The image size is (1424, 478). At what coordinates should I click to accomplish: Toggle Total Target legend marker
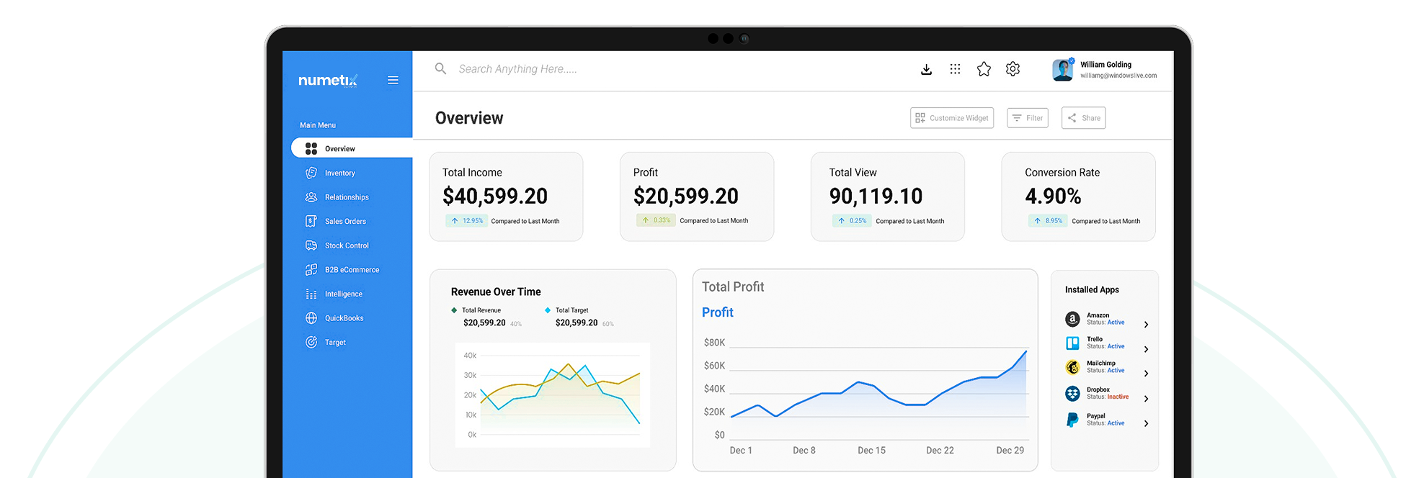548,310
